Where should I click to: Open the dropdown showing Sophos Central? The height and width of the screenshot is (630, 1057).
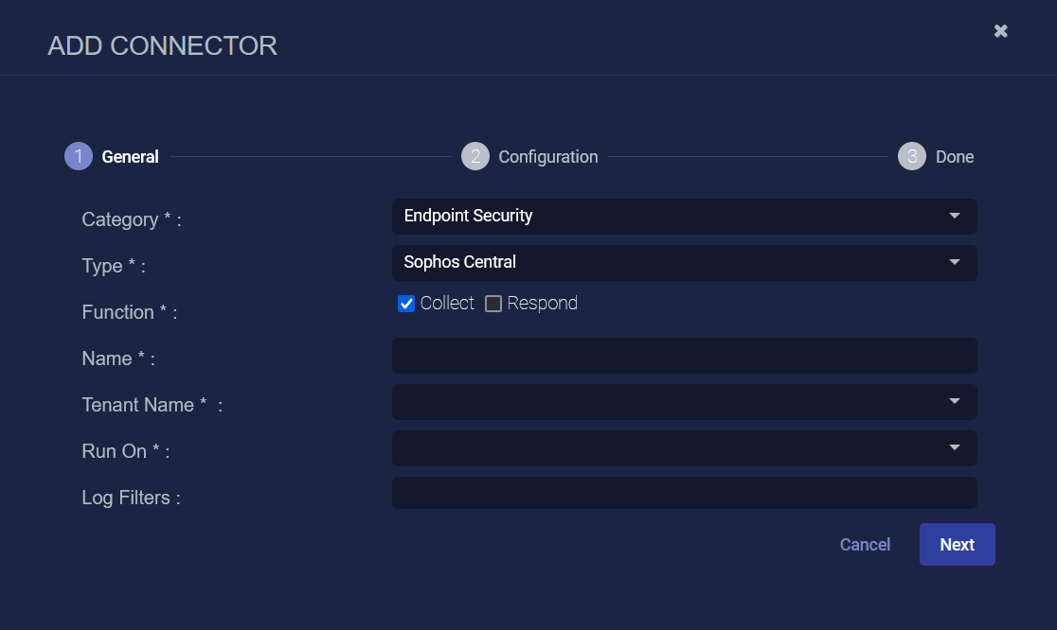tap(663, 262)
